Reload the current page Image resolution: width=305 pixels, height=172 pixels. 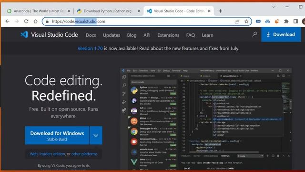click(x=26, y=21)
